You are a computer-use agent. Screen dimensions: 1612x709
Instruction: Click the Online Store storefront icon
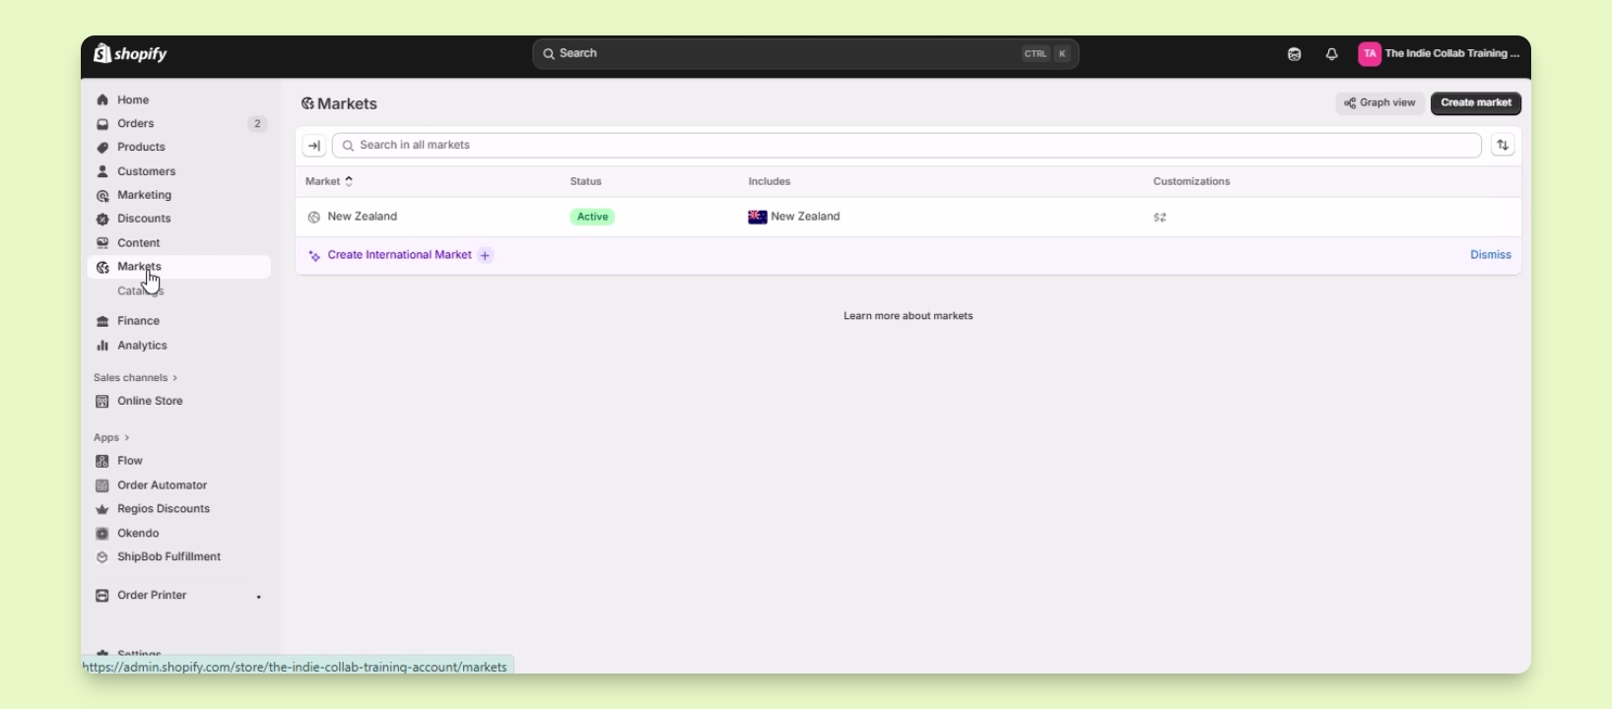click(x=102, y=402)
